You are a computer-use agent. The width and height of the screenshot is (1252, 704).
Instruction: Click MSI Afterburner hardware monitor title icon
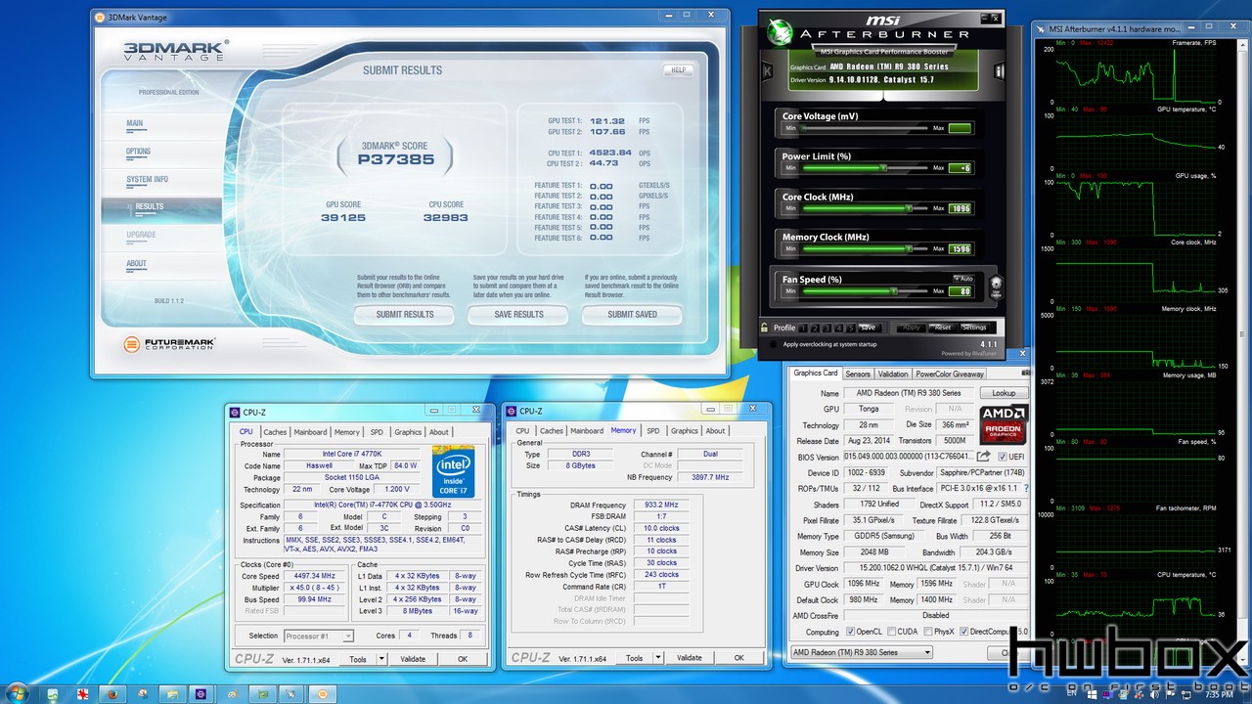(x=1041, y=29)
